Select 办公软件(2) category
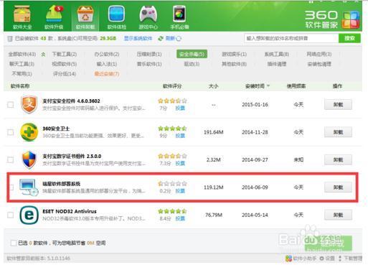Viewport: 368px width, 265px height. [107, 55]
